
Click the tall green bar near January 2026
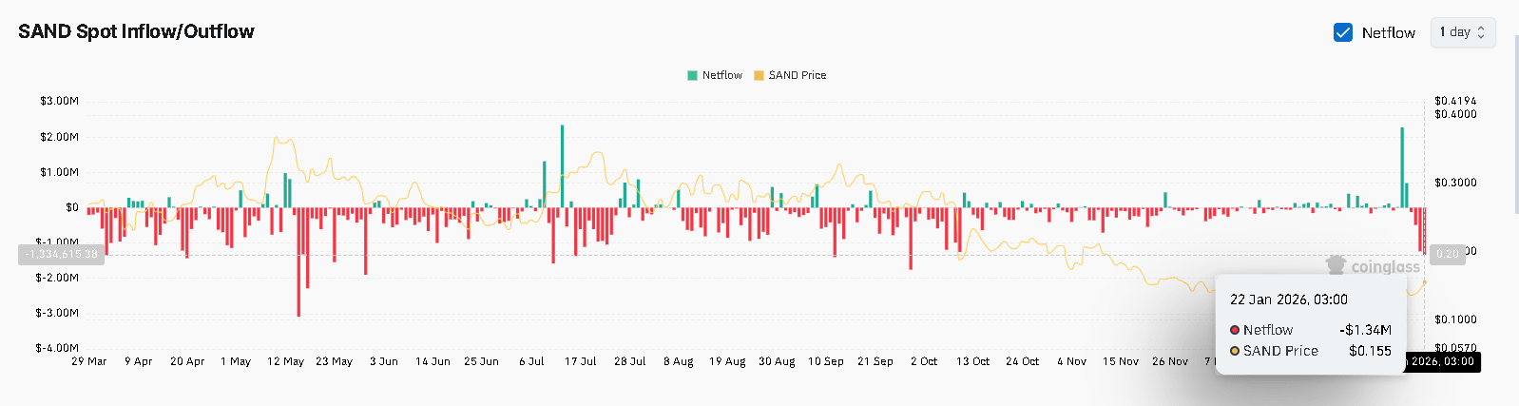tap(1402, 166)
